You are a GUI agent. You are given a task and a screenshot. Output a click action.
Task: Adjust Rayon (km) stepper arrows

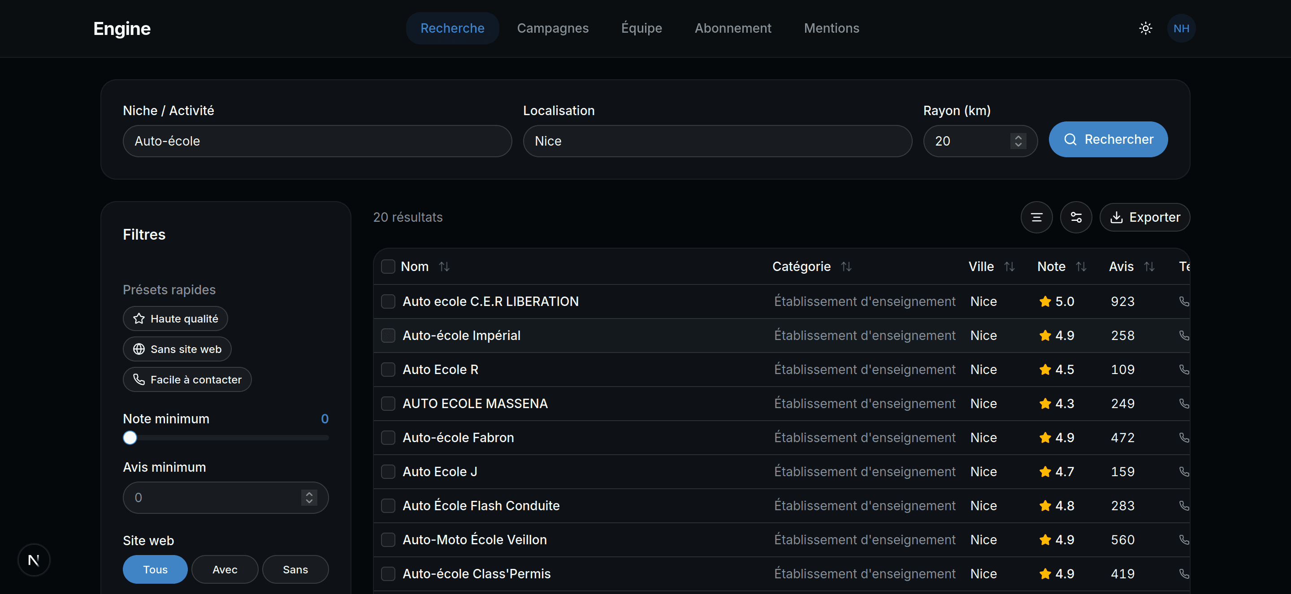[x=1018, y=141]
